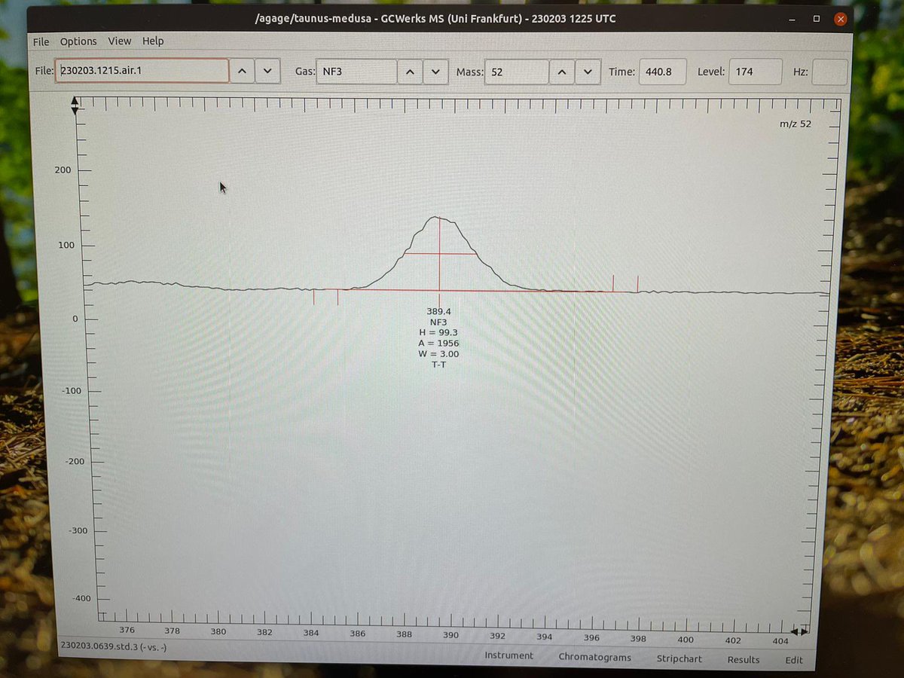Viewport: 904px width, 678px height.
Task: Open the Options menu
Action: click(x=78, y=41)
